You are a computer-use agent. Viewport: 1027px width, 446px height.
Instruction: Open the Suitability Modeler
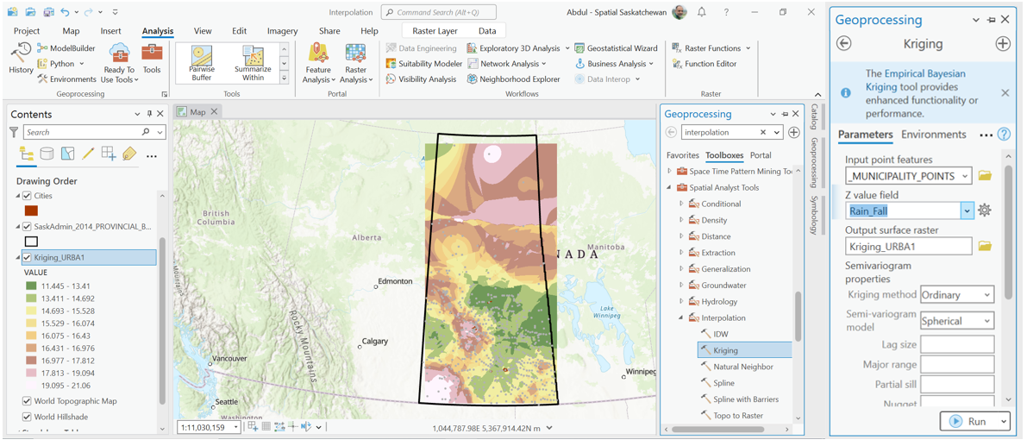tap(423, 64)
